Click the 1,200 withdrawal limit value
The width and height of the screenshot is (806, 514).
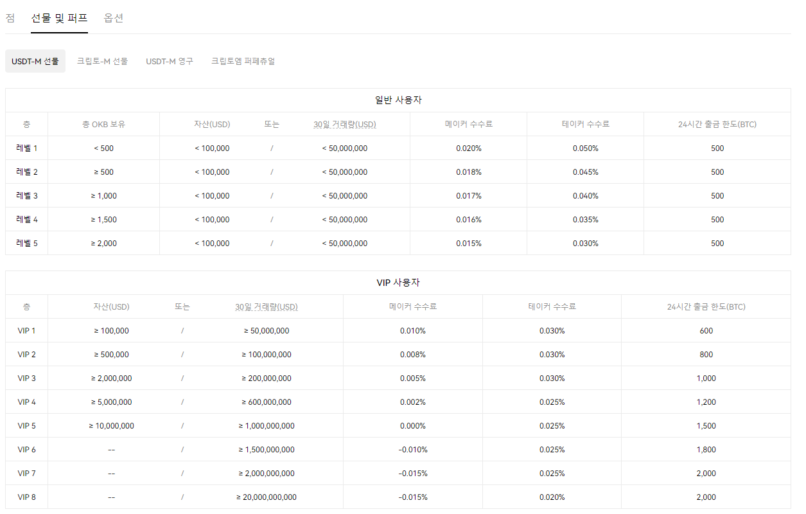[706, 402]
